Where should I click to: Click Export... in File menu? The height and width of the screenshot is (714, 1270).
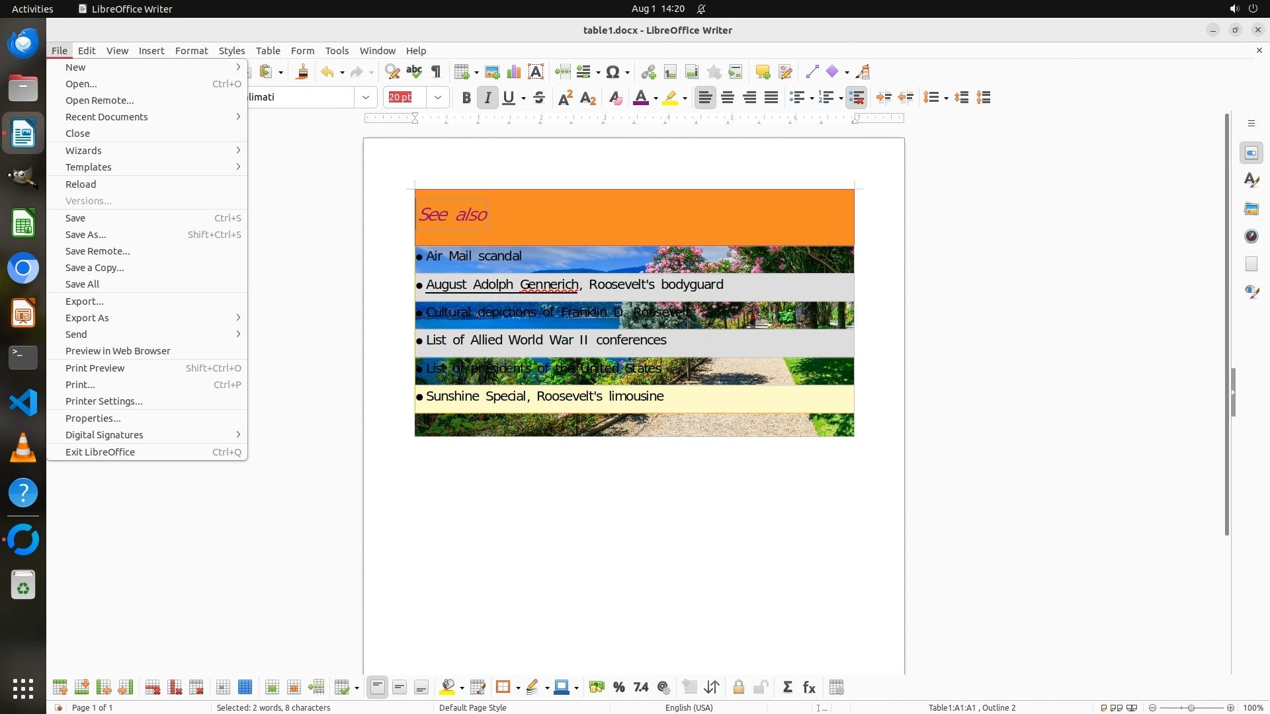[85, 301]
